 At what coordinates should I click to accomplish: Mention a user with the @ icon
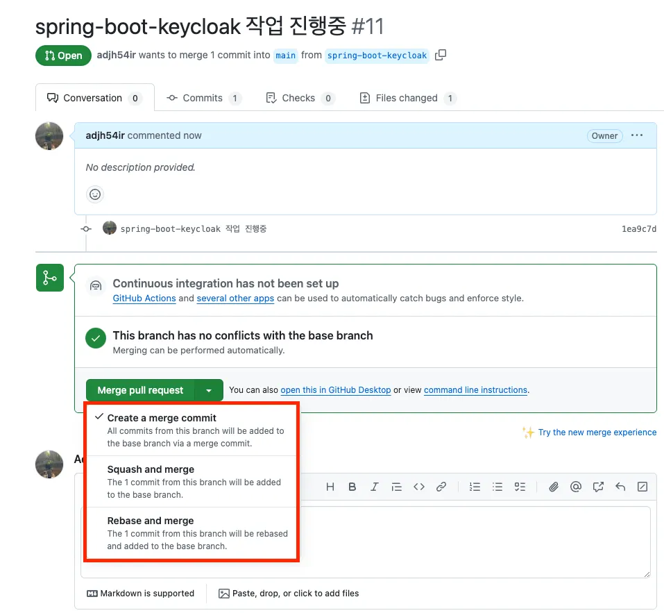point(575,487)
